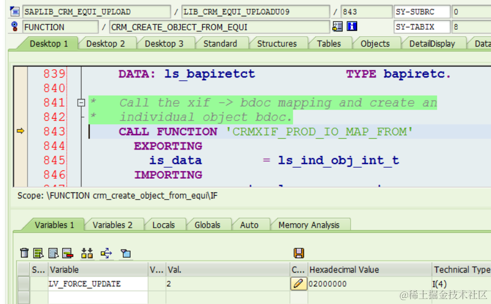Click the yellow current-line arrow at line 843

(x=20, y=131)
